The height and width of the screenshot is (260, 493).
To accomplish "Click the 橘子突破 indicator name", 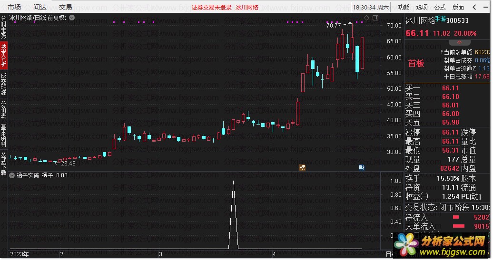I will (x=28, y=175).
